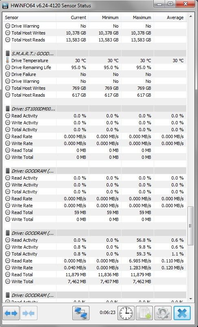The image size is (198, 327).
Task: Click the scrollbar down arrow
Action: tap(191, 299)
